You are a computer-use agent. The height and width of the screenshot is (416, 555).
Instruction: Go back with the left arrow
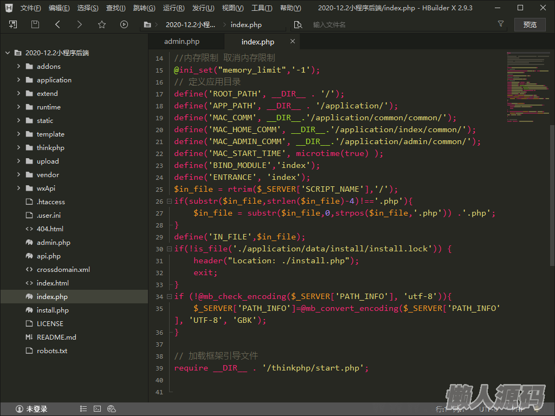[57, 24]
